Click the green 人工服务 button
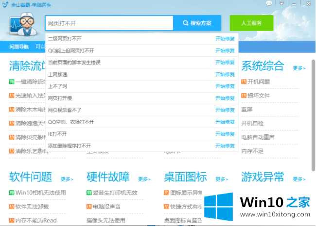Image resolution: width=316 pixels, height=227 pixels. (x=251, y=23)
